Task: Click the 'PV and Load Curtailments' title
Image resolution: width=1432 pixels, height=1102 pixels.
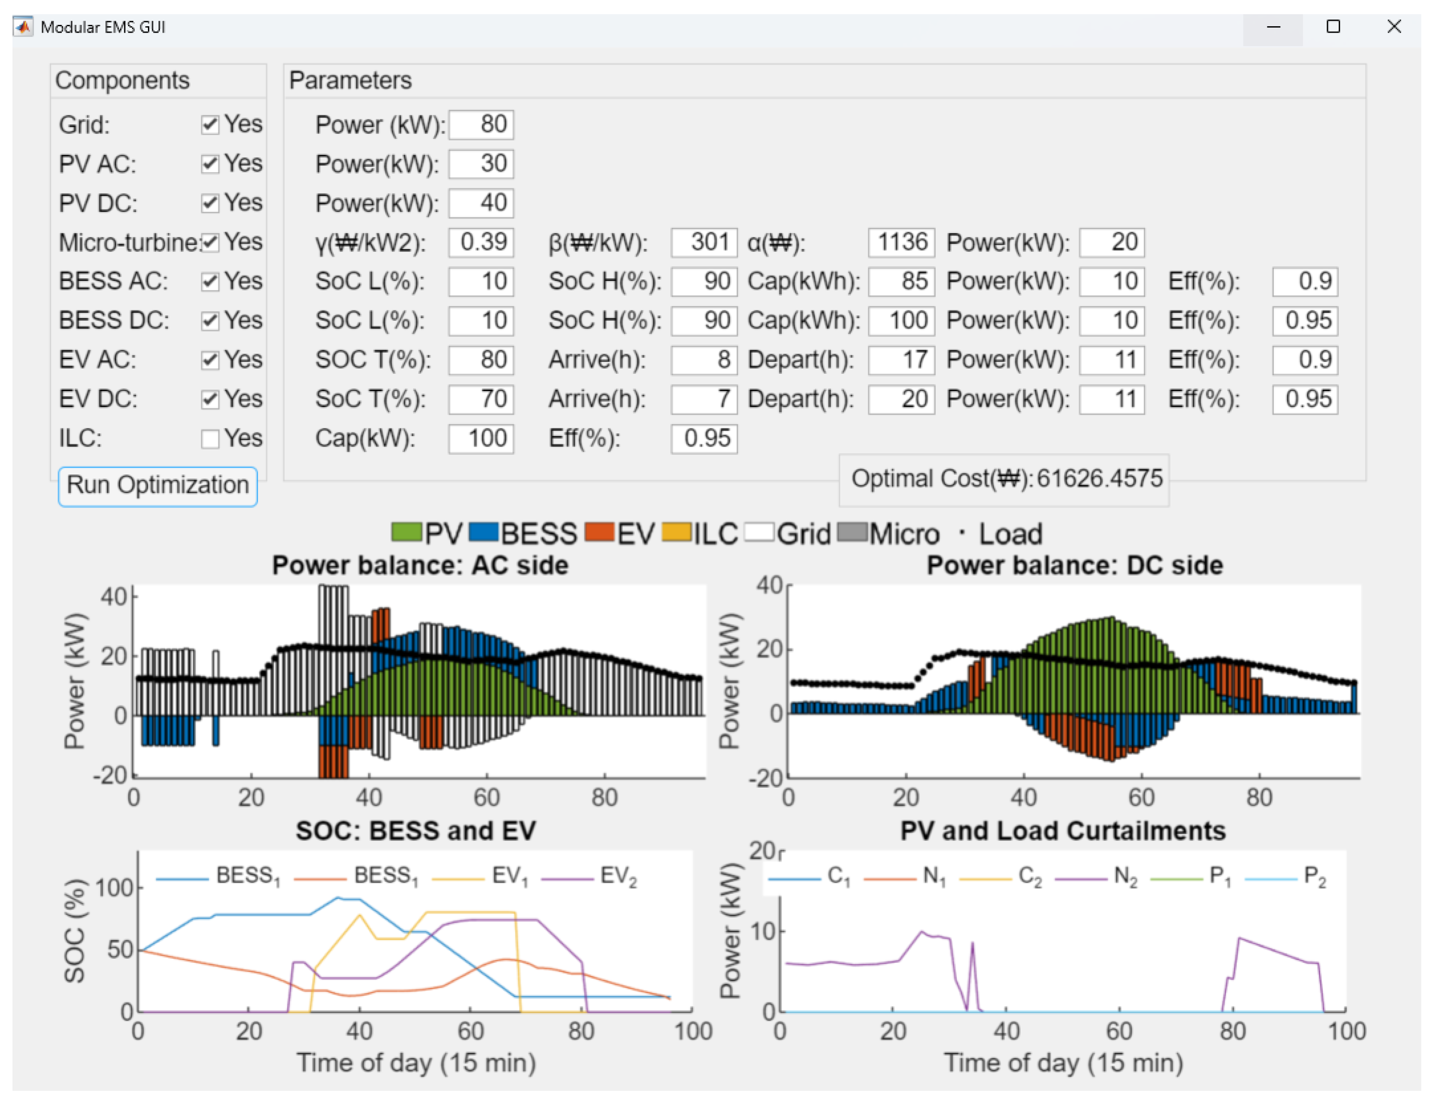Action: [x=1063, y=831]
